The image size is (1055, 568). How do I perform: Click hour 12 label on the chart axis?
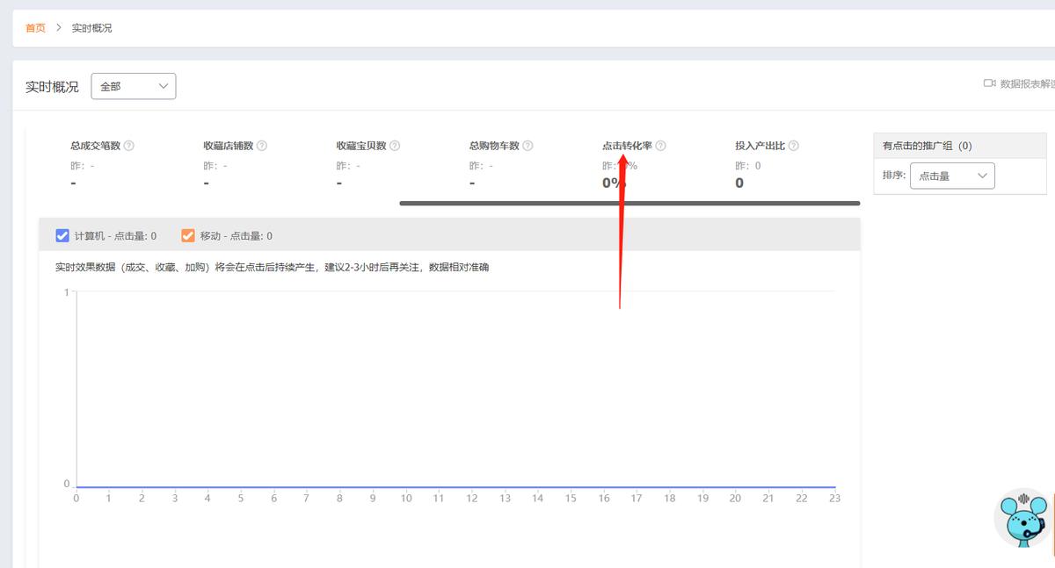[x=472, y=497]
